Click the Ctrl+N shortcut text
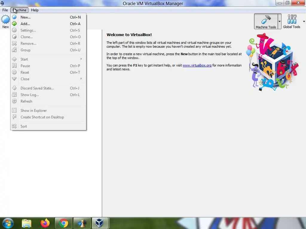 click(x=75, y=17)
